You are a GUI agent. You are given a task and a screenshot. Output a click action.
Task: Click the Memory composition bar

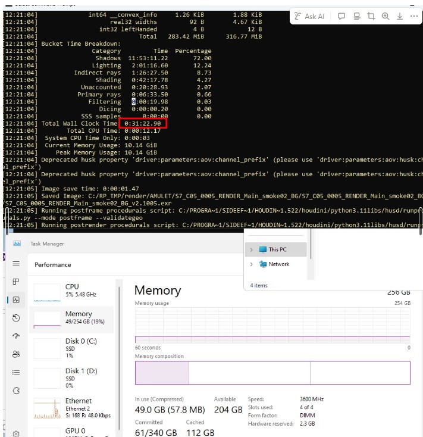272,373
